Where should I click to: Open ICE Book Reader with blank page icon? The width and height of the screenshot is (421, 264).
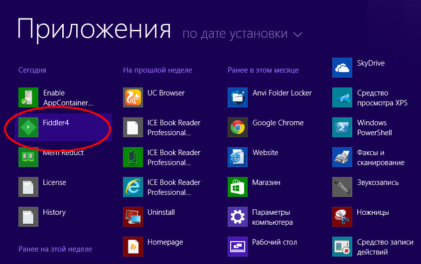tap(133, 127)
